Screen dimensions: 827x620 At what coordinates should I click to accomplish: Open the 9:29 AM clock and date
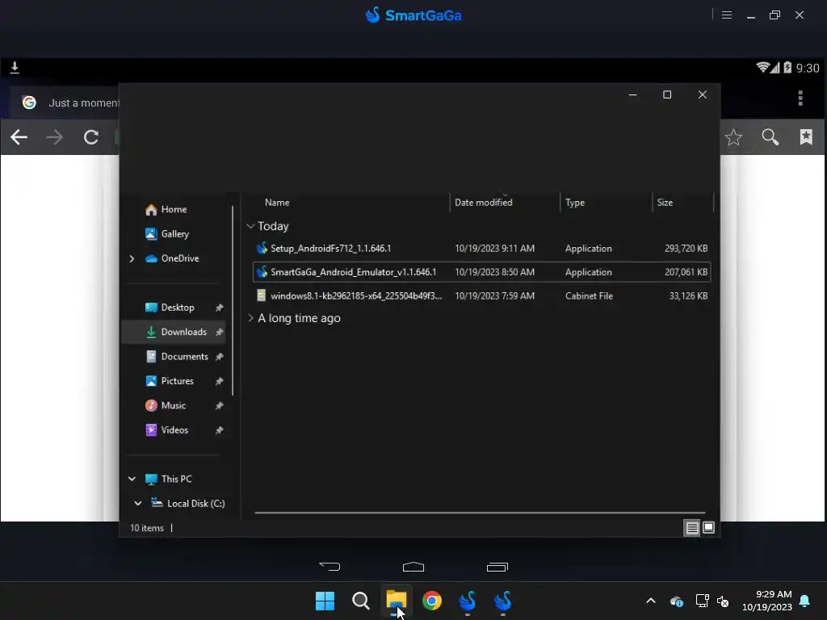click(767, 601)
